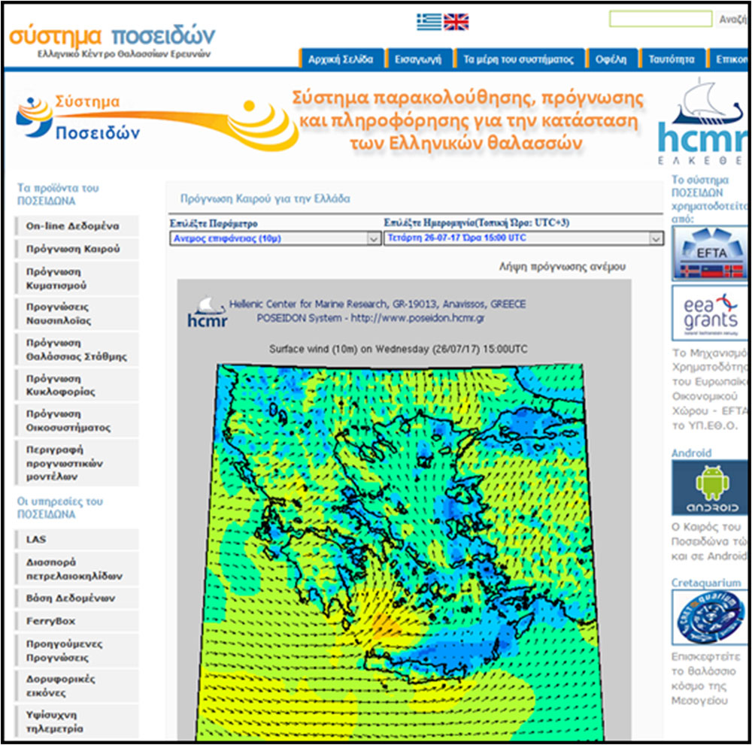Click the σύστημα ποσειδών site header logo

coord(112,41)
